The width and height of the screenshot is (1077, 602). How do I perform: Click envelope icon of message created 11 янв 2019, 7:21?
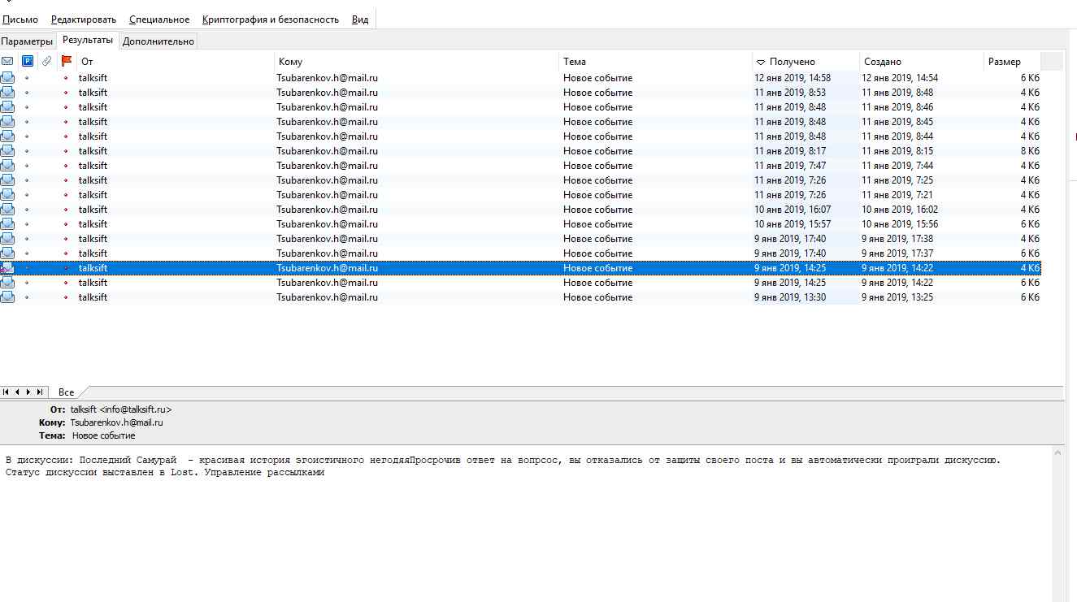[x=7, y=195]
